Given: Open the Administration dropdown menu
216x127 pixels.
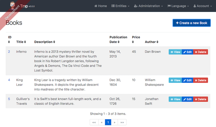Looking at the screenshot, I should tap(148, 6).
